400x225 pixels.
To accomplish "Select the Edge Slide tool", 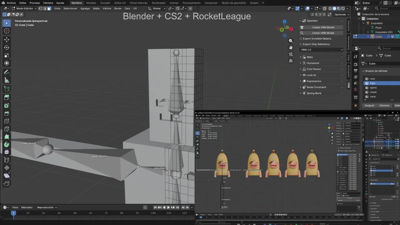I will pos(7,160).
